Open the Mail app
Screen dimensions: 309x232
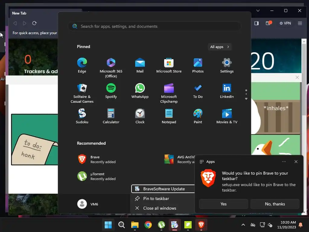pos(140,66)
